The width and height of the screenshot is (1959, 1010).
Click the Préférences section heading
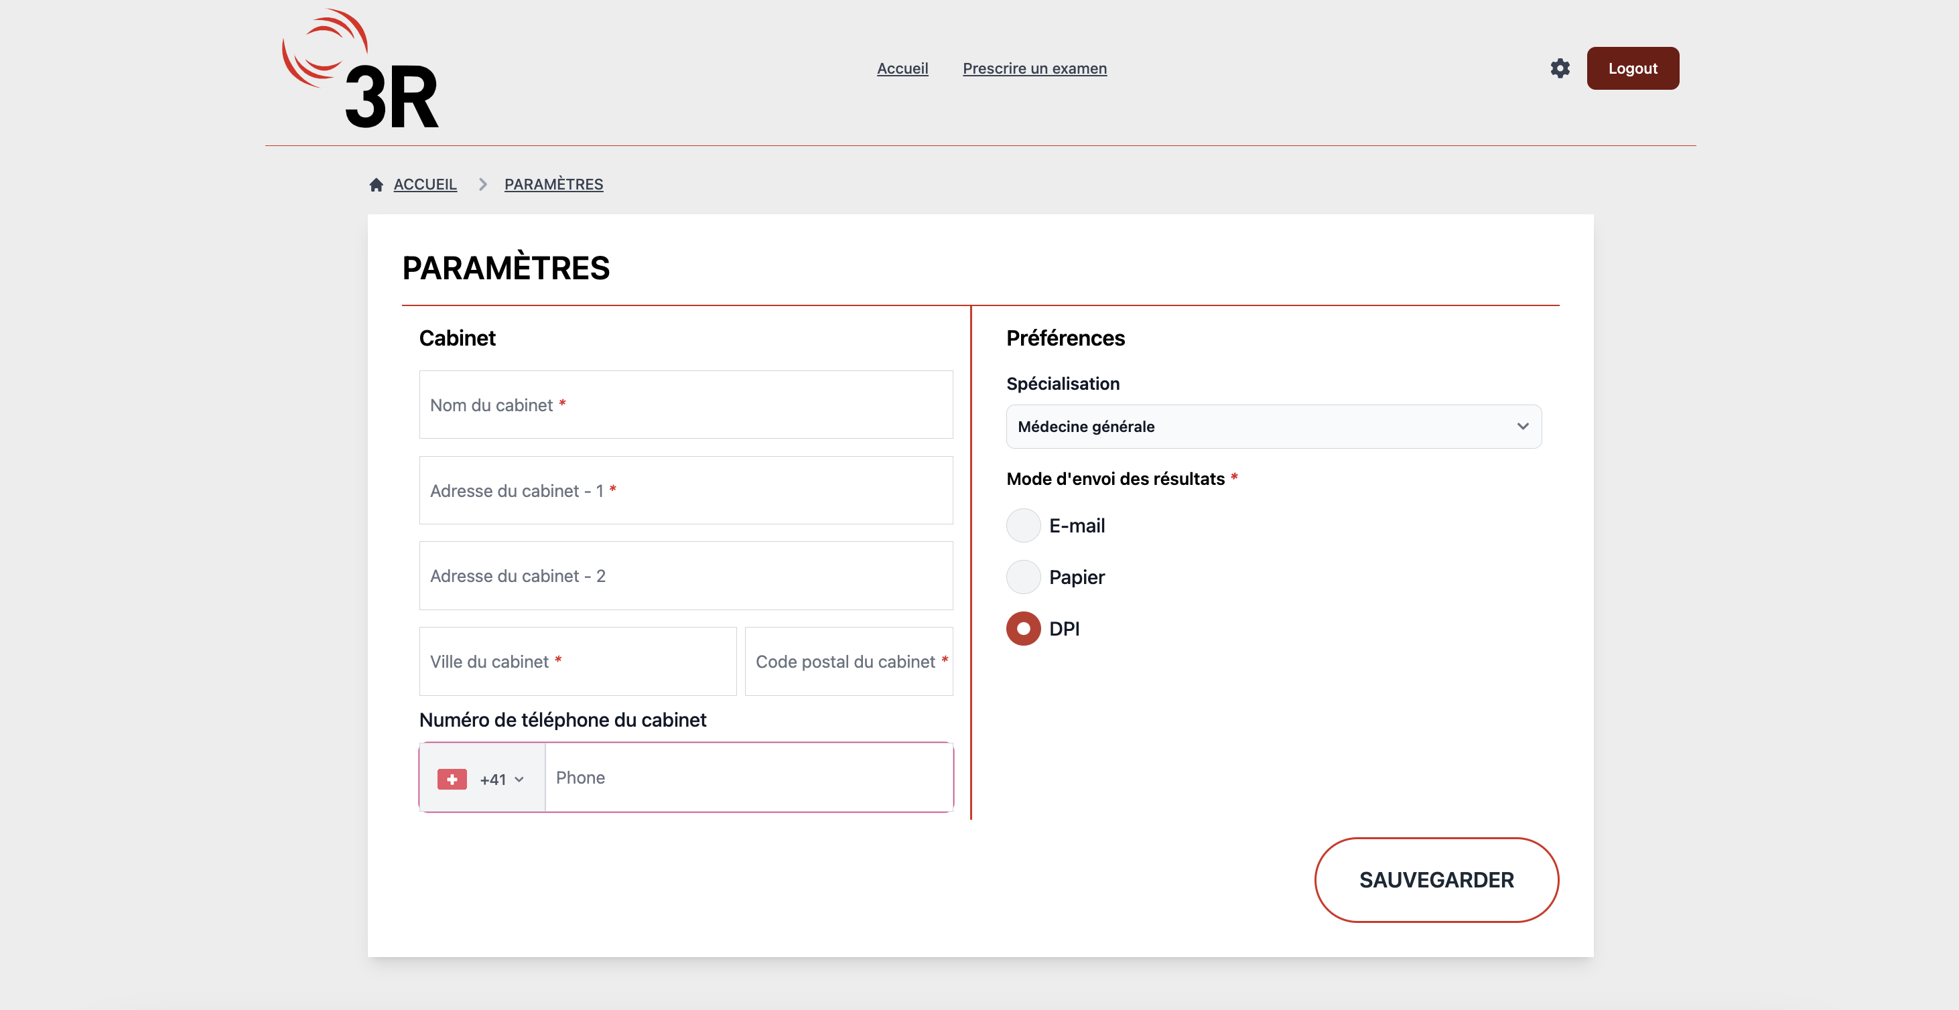[x=1065, y=338]
